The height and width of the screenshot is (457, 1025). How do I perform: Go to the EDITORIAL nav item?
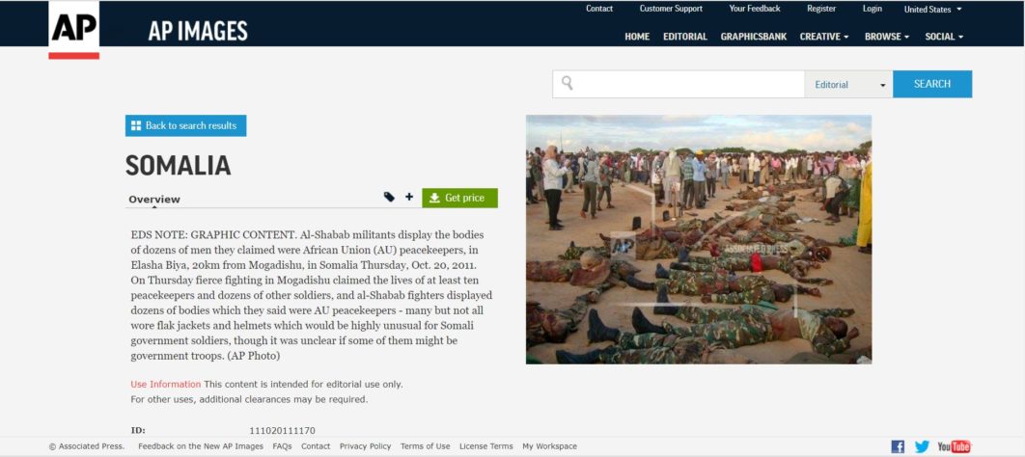(x=684, y=37)
